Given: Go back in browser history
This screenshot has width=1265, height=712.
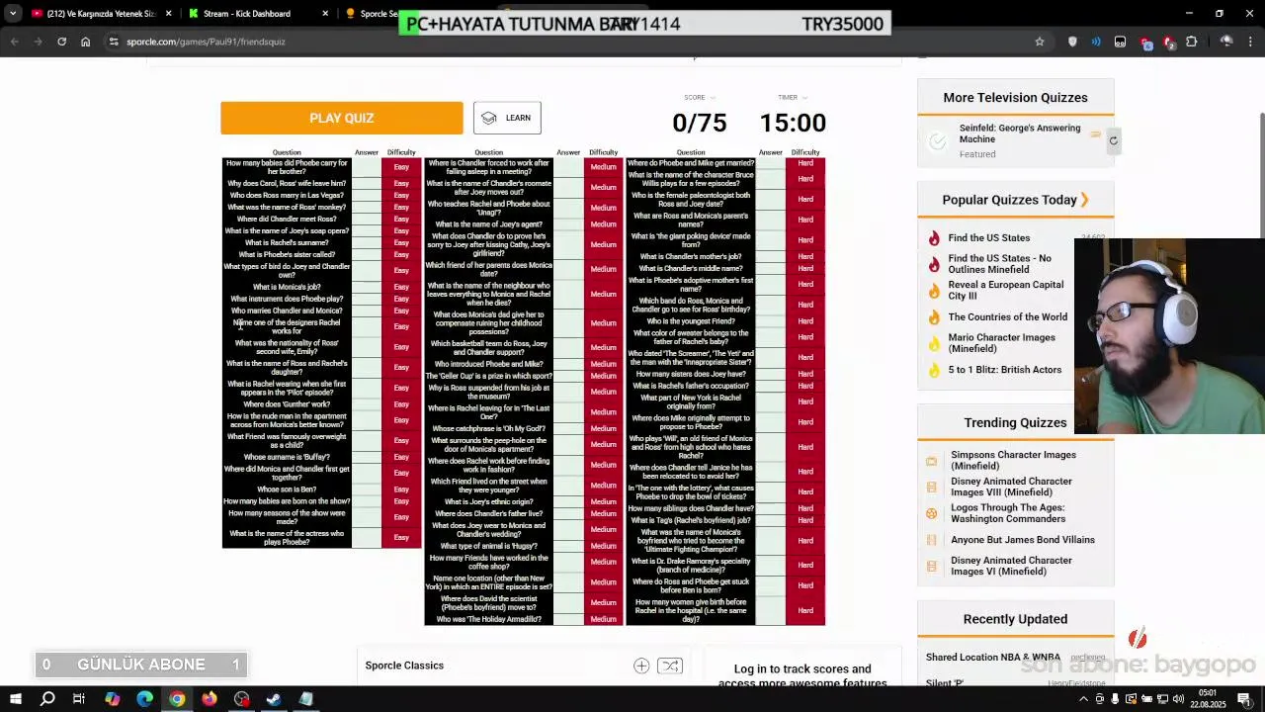Looking at the screenshot, I should tap(14, 42).
